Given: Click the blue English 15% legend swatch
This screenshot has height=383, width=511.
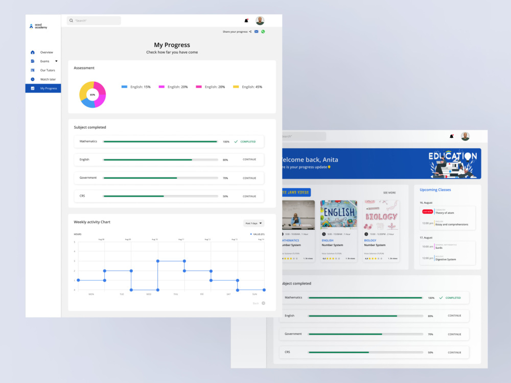Looking at the screenshot, I should point(124,87).
